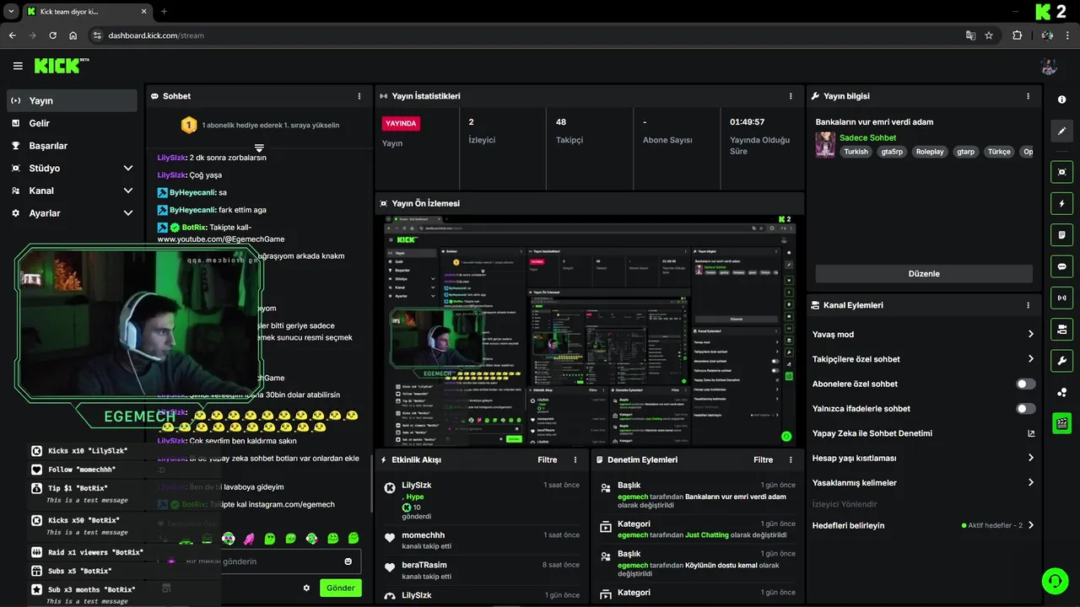Toggle the wrench stream info sidebar icon

click(1061, 360)
